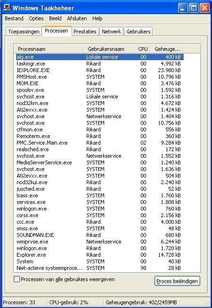Select the MediaServerService.exe process
The width and height of the screenshot is (212, 308).
tap(99, 162)
